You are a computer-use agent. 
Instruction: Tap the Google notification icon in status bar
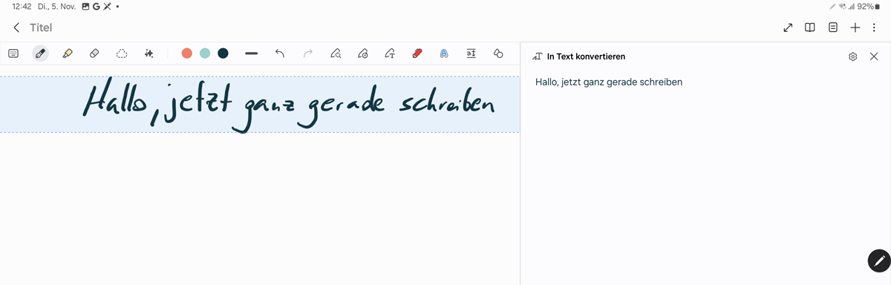click(97, 7)
